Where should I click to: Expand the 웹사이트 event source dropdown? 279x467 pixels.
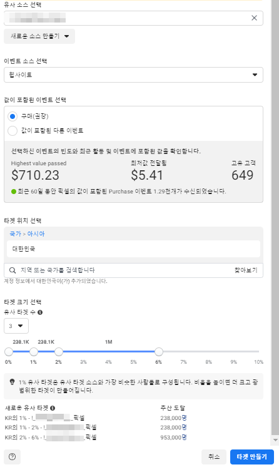pos(133,74)
